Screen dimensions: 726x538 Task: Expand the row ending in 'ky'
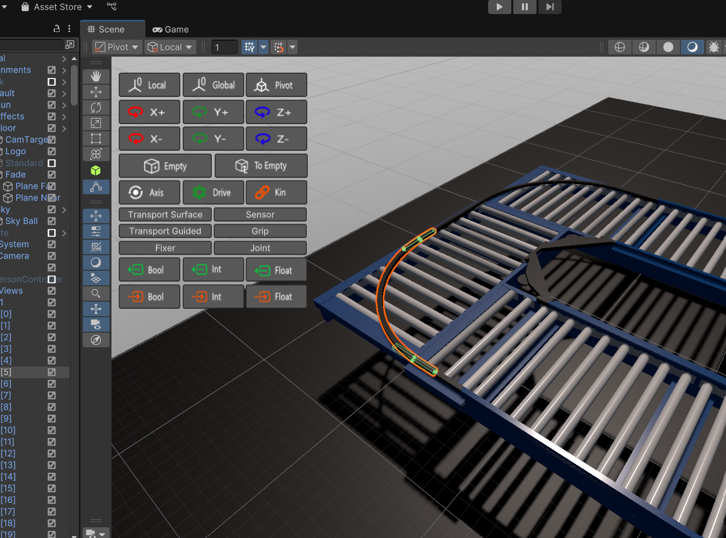point(64,210)
